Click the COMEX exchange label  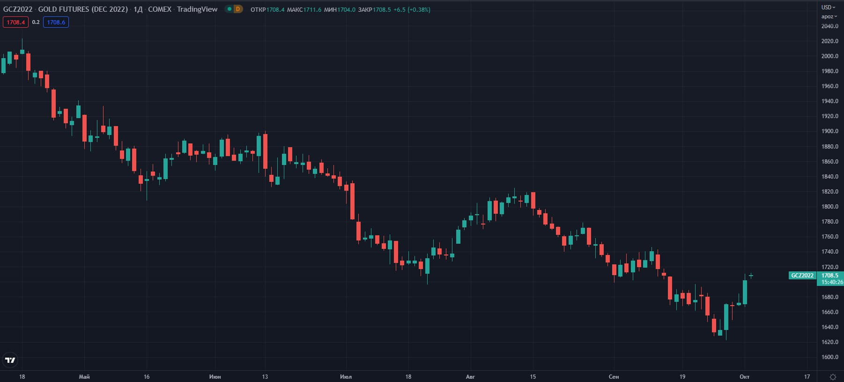pyautogui.click(x=160, y=9)
